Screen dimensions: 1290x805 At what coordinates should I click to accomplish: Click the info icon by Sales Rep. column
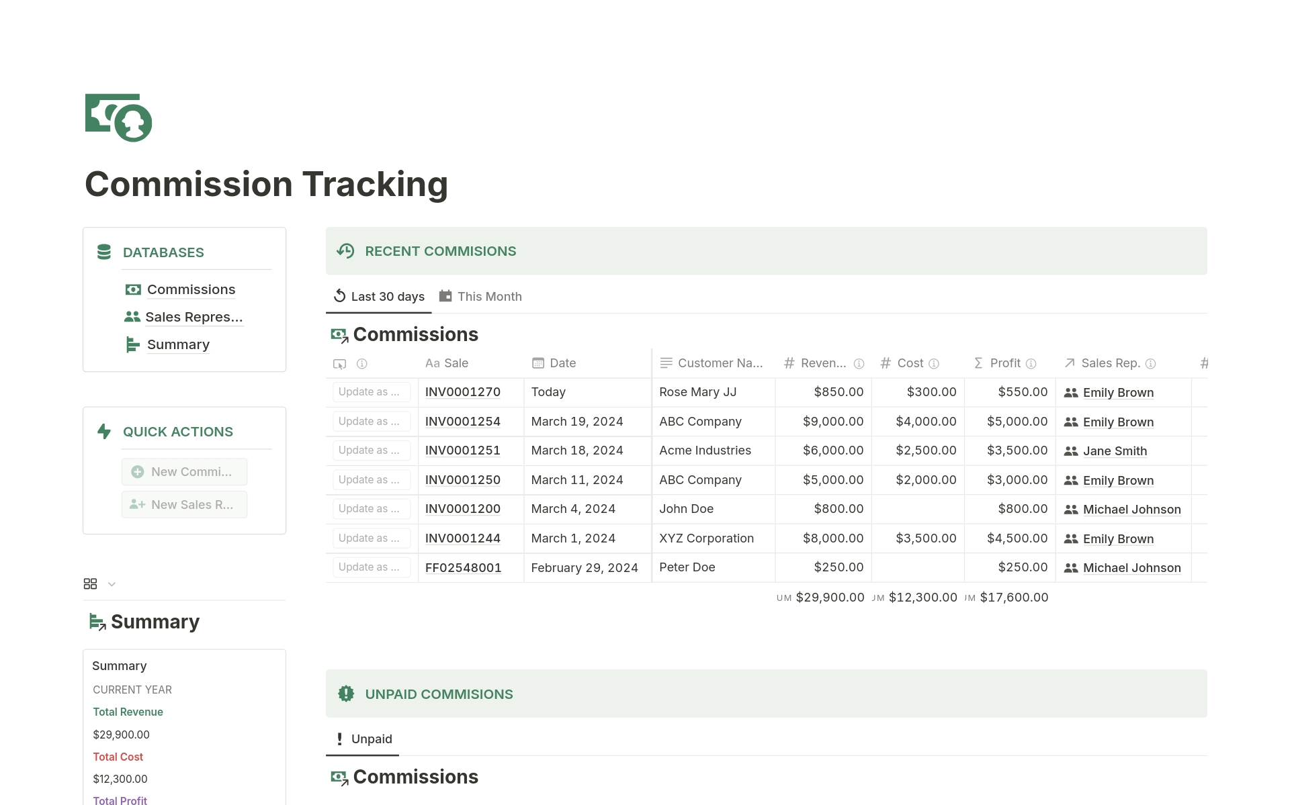[x=1150, y=364]
